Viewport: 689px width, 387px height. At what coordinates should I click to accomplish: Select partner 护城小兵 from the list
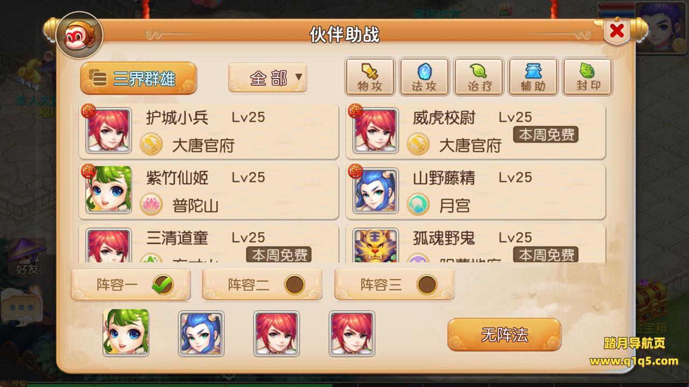209,131
